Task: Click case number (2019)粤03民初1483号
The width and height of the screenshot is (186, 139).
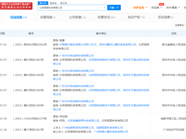Action: pyautogui.click(x=28, y=60)
